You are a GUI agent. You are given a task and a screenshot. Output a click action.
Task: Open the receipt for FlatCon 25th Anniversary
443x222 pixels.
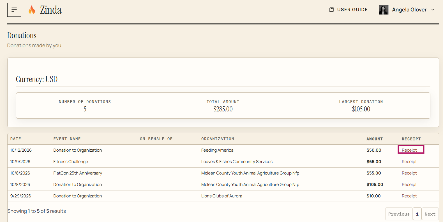(x=409, y=173)
